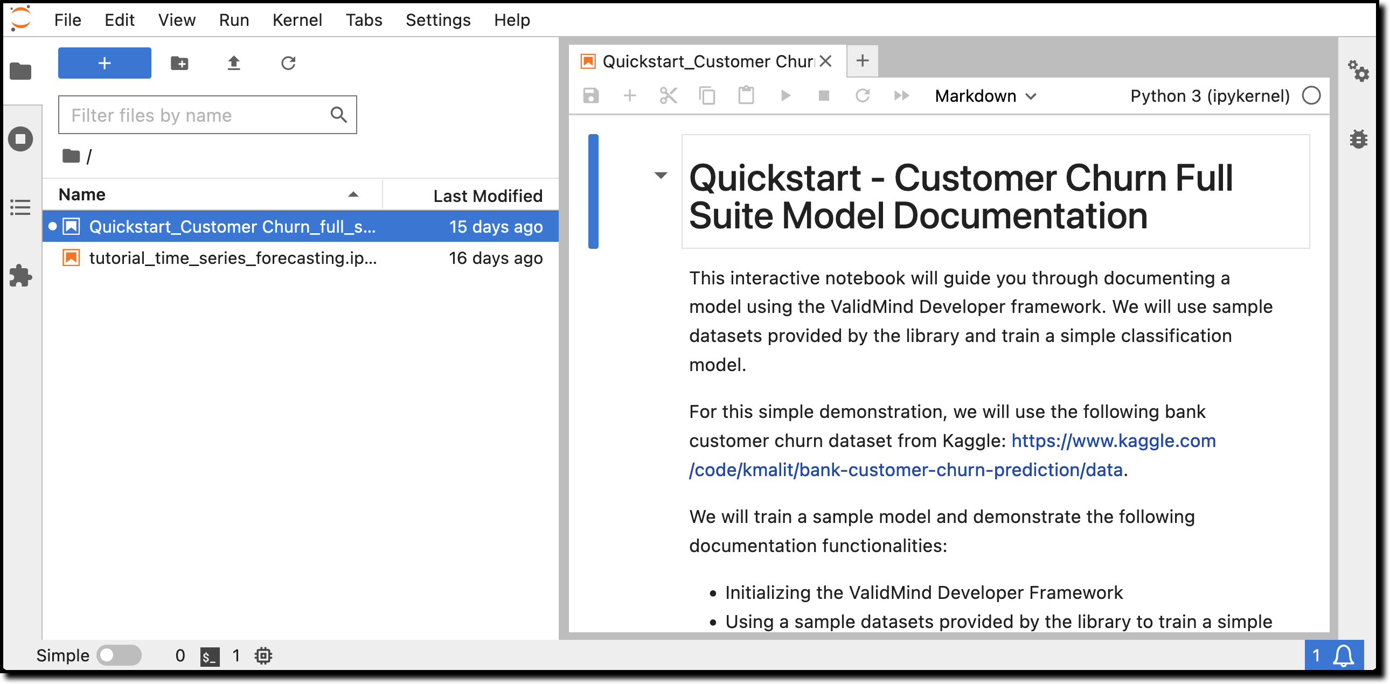Open notifications bell in status bar
1390x684 pixels.
[1343, 656]
